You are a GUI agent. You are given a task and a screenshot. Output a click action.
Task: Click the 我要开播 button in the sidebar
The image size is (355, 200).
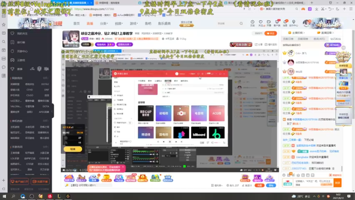40,182
